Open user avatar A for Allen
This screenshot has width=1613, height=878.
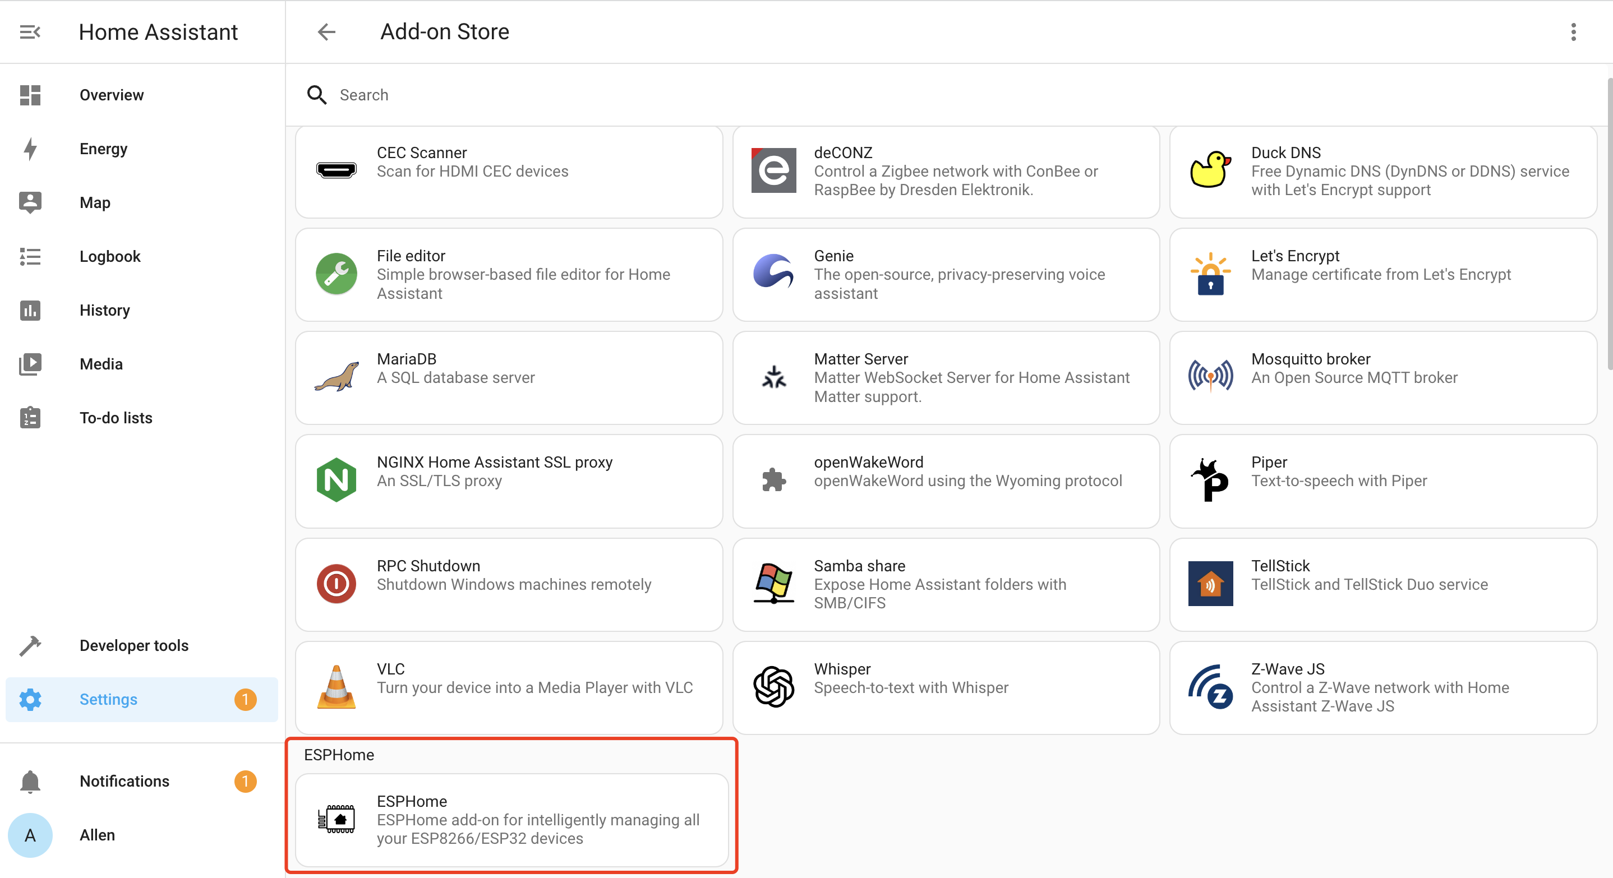click(30, 835)
